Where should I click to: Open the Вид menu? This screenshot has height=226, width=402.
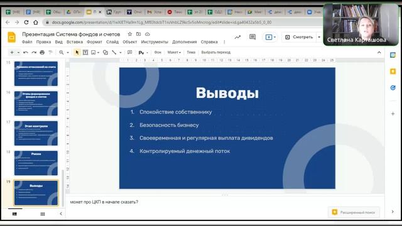point(58,42)
